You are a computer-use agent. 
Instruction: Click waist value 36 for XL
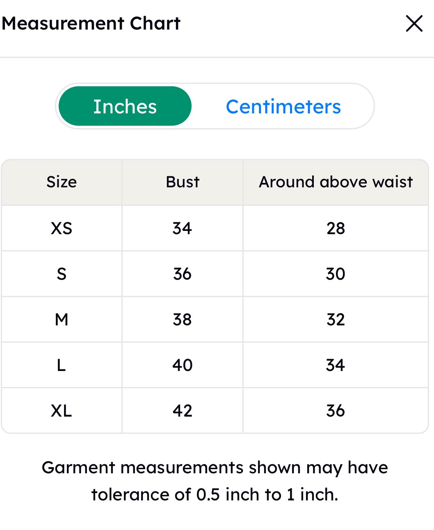[336, 411]
